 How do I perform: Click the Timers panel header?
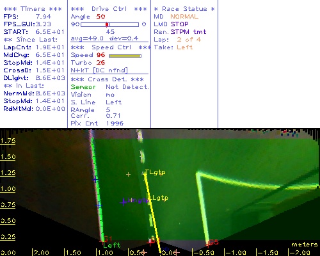[x=33, y=9]
